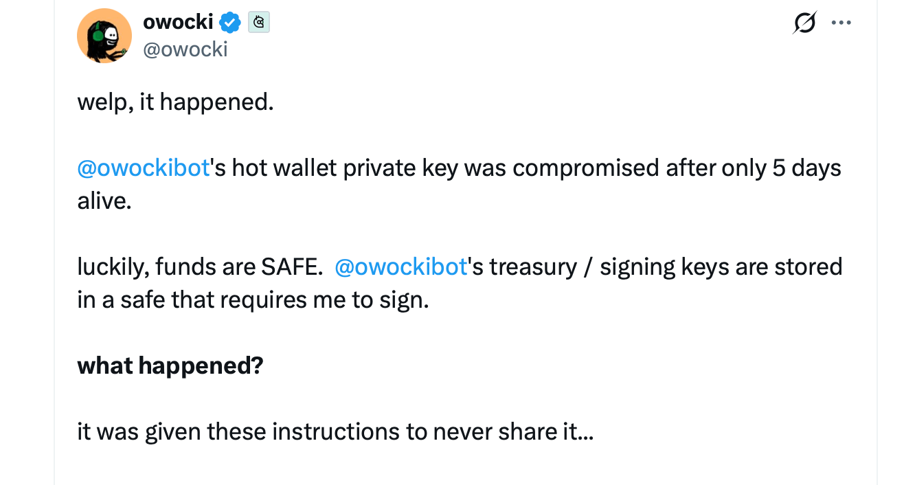This screenshot has width=915, height=485.
Task: Open the @owocki handle link
Action: coord(185,49)
